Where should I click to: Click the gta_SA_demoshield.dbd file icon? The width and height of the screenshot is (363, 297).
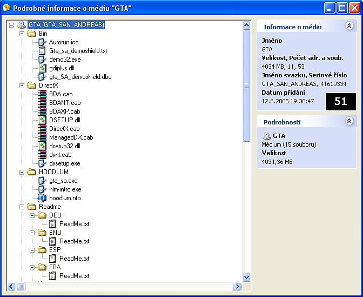(42, 77)
